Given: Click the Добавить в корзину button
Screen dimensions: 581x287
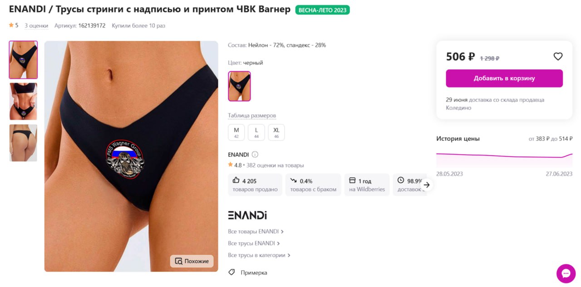Looking at the screenshot, I should click(x=504, y=78).
